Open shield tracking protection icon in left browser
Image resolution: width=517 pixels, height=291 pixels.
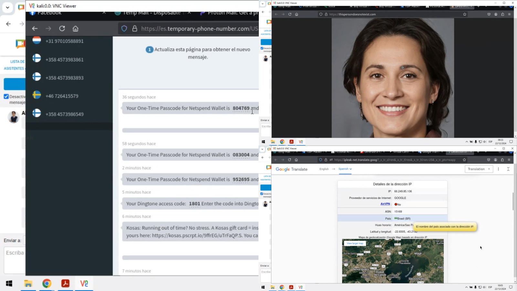tap(124, 28)
